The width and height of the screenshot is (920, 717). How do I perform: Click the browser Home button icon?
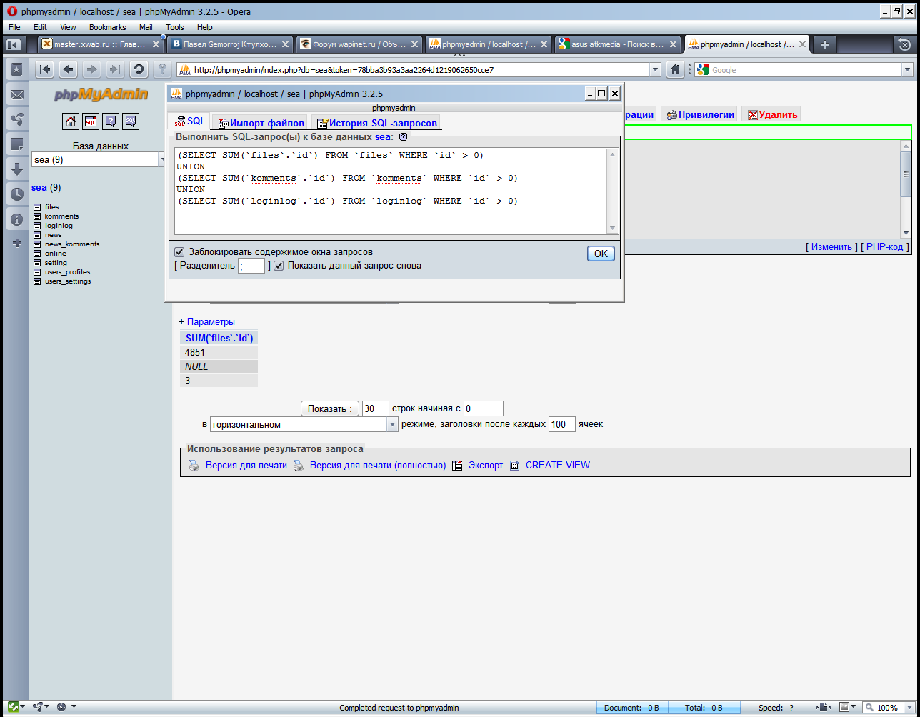(x=675, y=69)
